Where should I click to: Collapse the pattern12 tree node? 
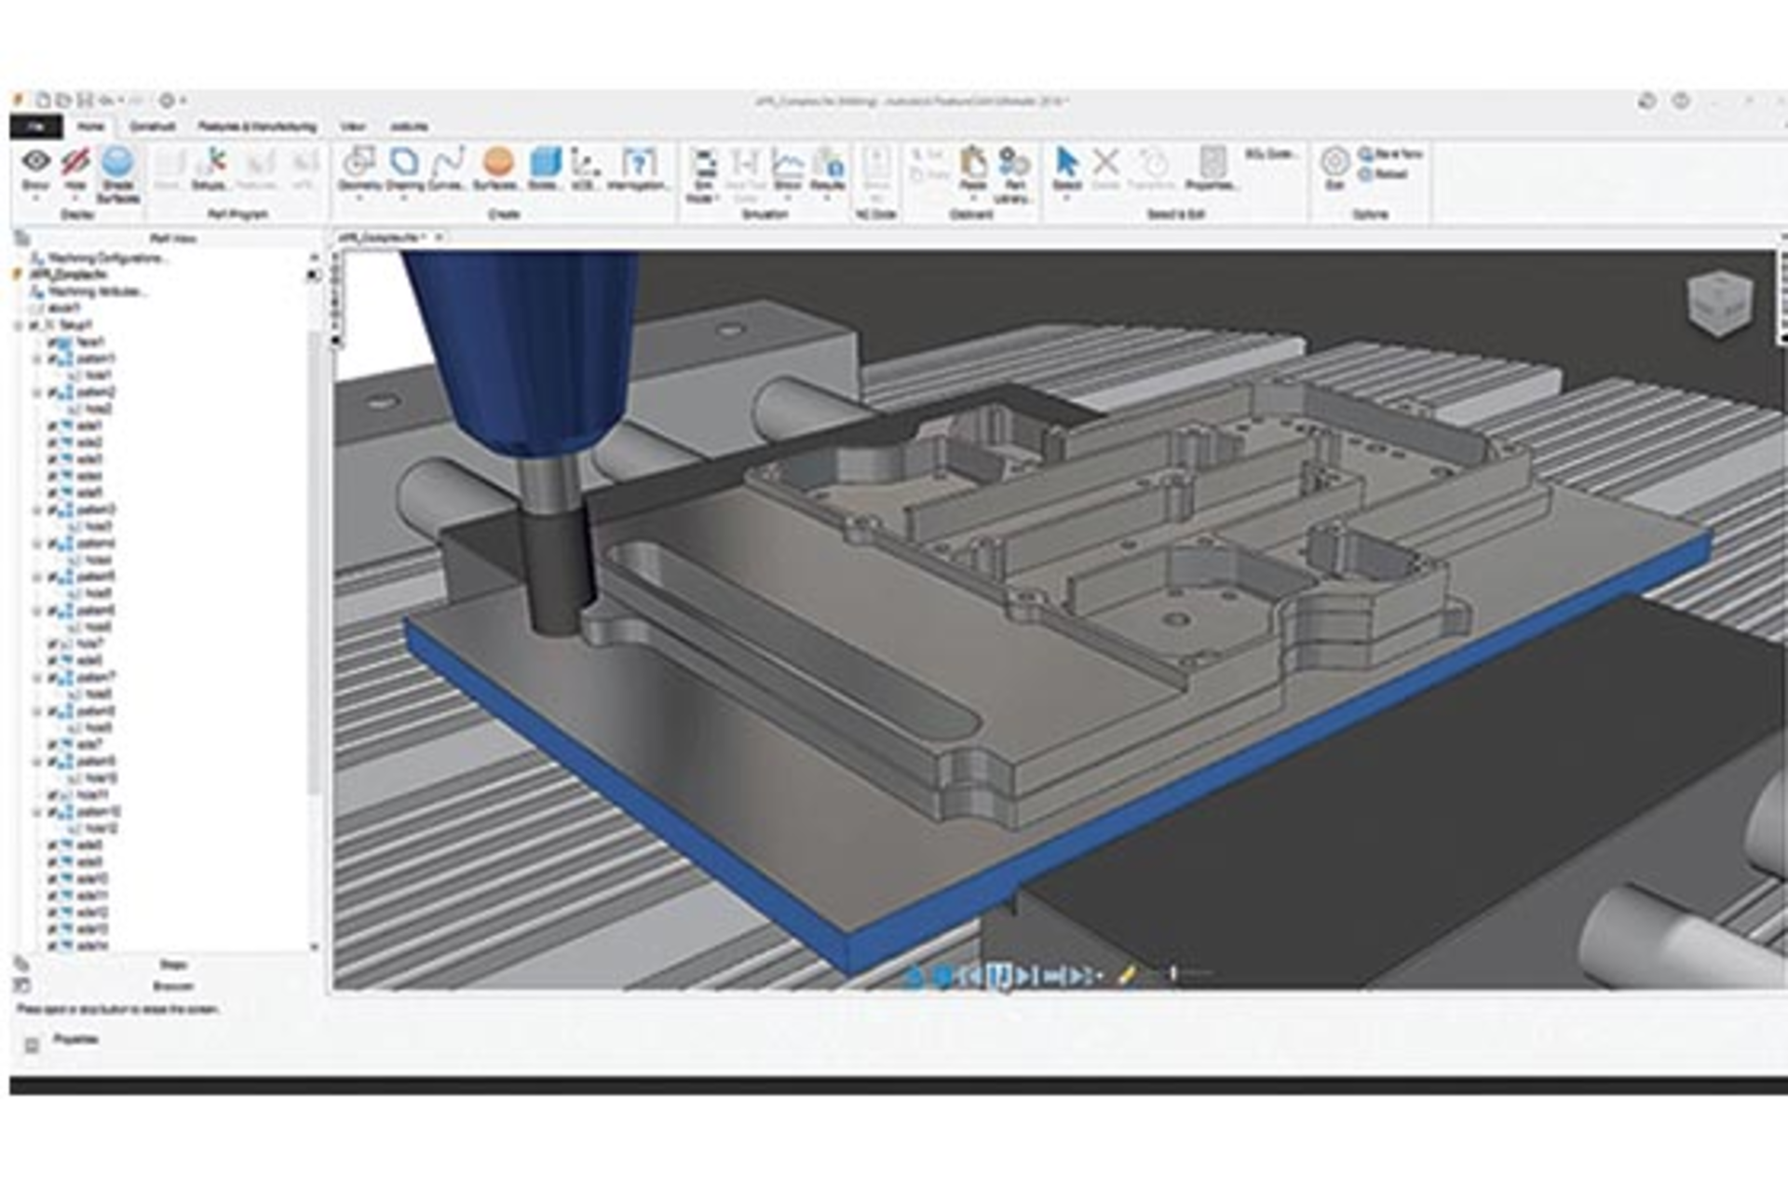37,812
